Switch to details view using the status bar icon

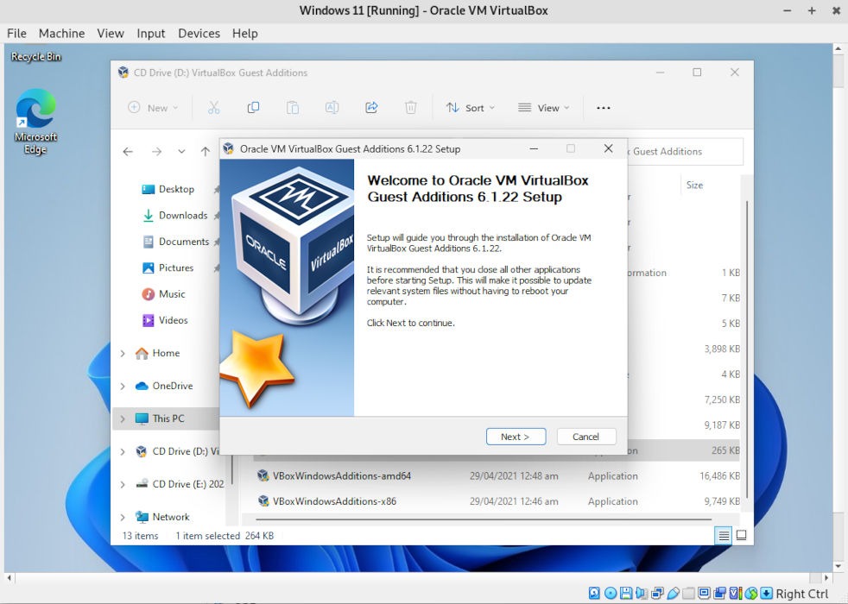[x=724, y=535]
